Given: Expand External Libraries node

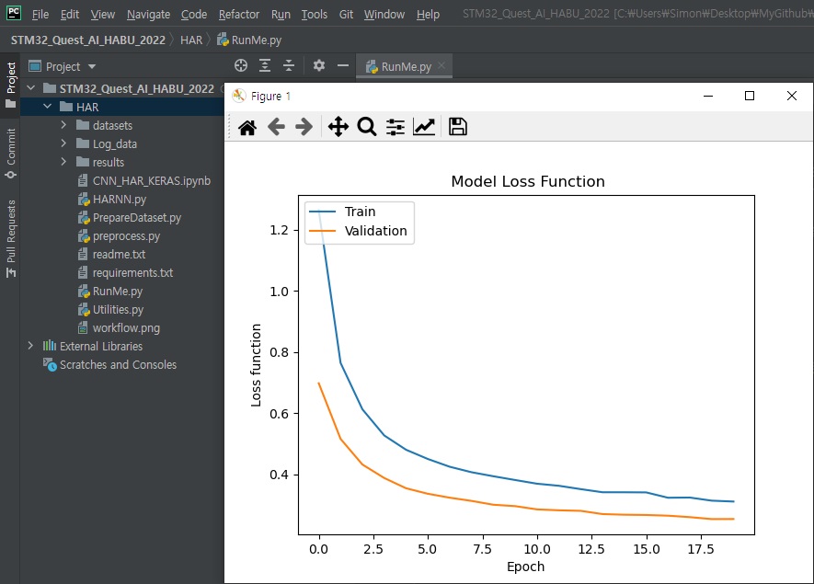Looking at the screenshot, I should point(30,346).
